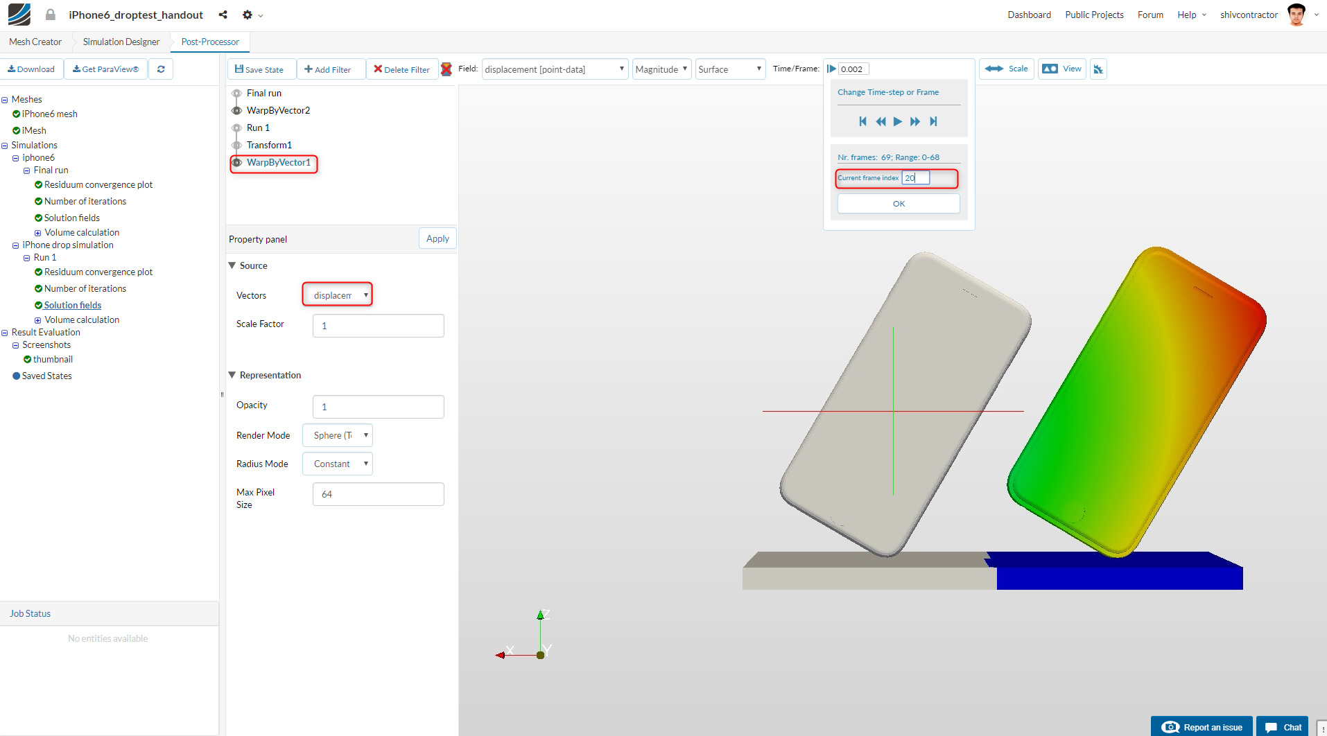The width and height of the screenshot is (1327, 736).
Task: Select the filter remove icon beside Field
Action: pos(447,69)
